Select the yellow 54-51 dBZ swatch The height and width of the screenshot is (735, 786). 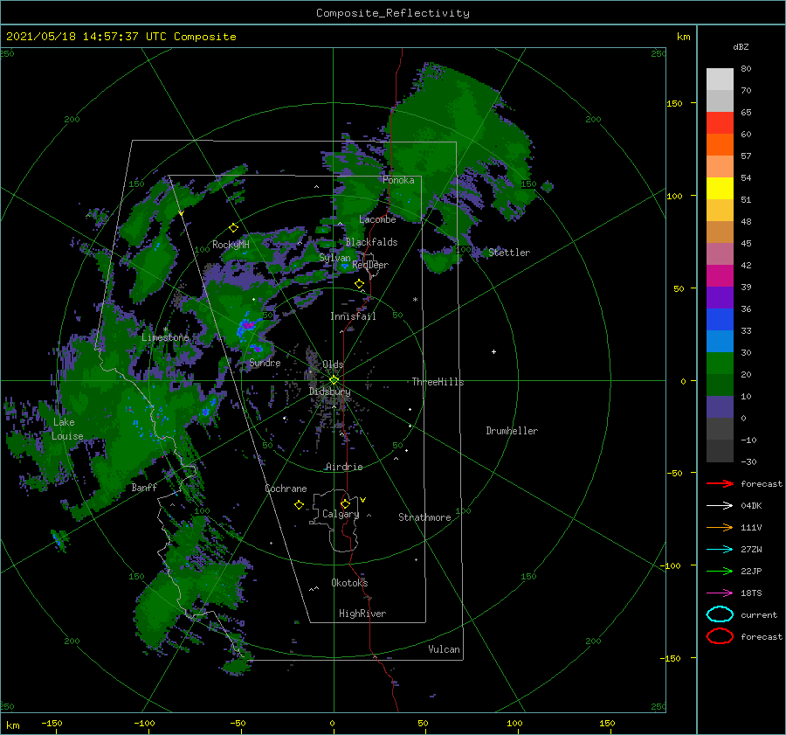720,189
